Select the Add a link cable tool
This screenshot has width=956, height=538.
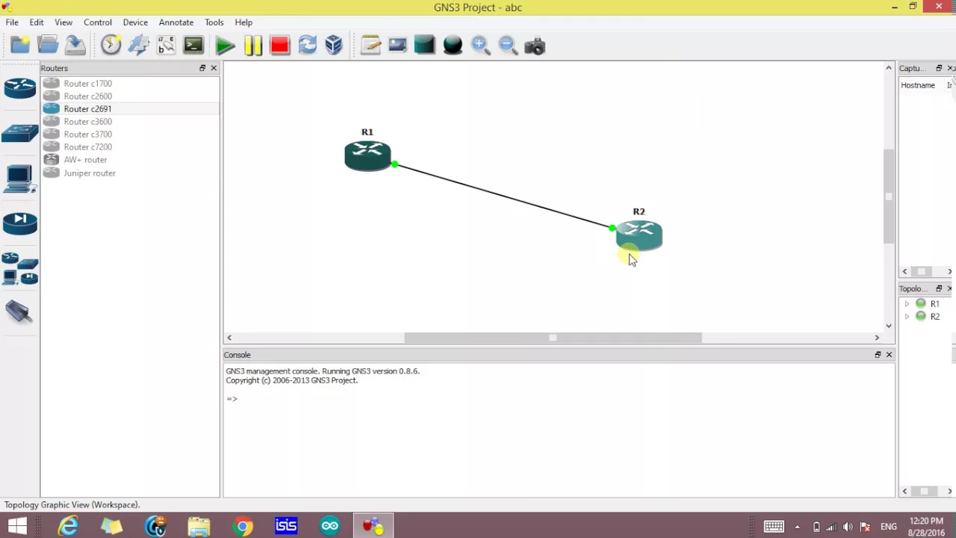19,312
